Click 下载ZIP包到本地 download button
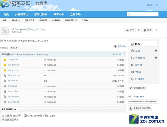The height and width of the screenshot is (127, 167). (140, 108)
